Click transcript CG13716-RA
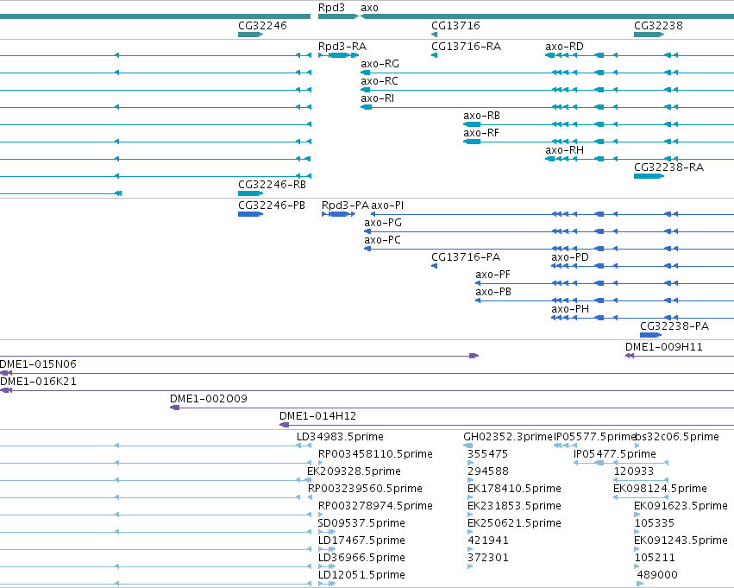Image resolution: width=734 pixels, height=588 pixels. 466,47
